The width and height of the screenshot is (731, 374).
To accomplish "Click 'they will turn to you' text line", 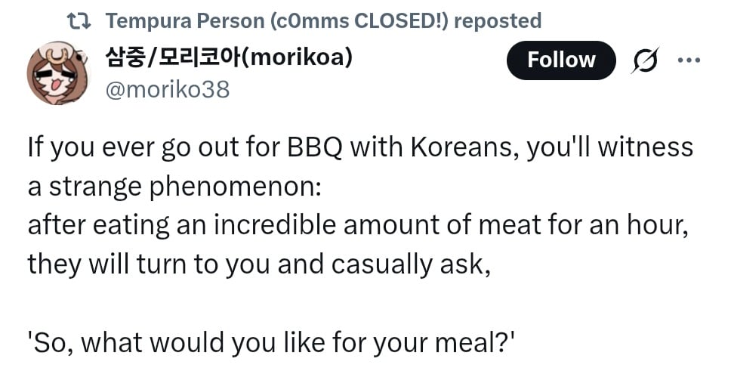I will click(259, 265).
